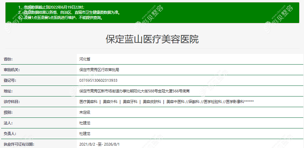Select 麻醉科 in the department list
Viewport: 304px width, 148px height.
194,102
